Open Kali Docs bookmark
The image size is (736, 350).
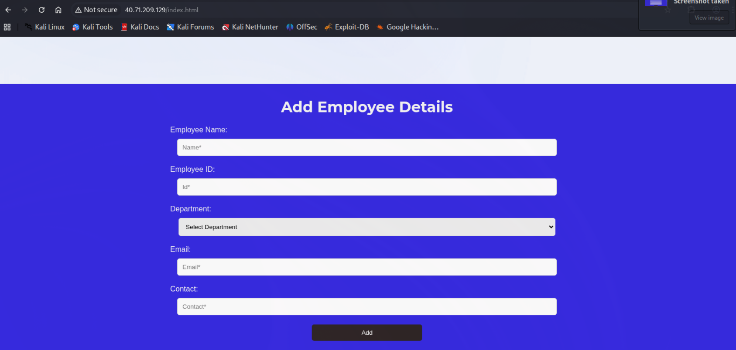tap(140, 27)
